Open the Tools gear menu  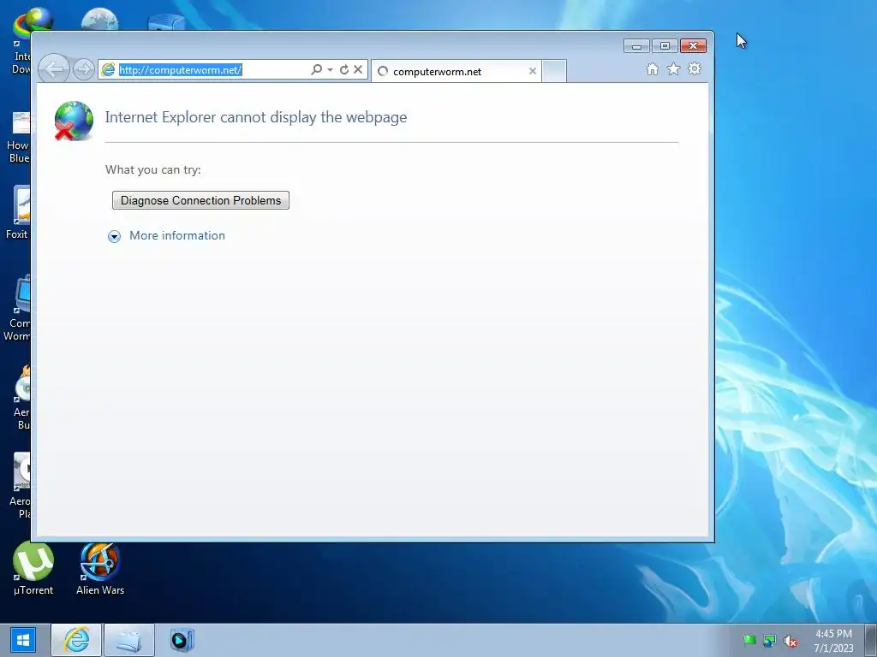click(x=695, y=68)
